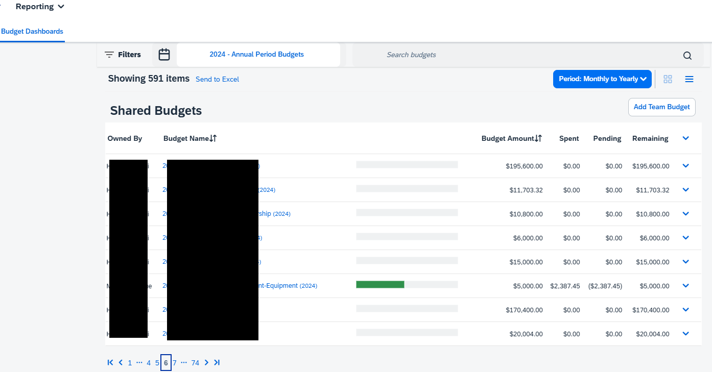
Task: Expand the $20,004.00 budget row
Action: click(686, 334)
